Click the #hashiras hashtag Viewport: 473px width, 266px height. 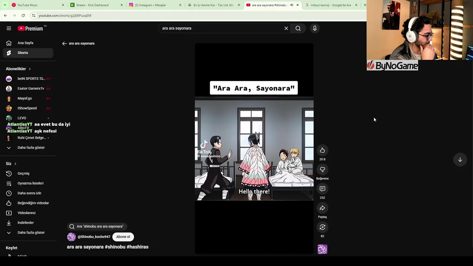coord(137,247)
